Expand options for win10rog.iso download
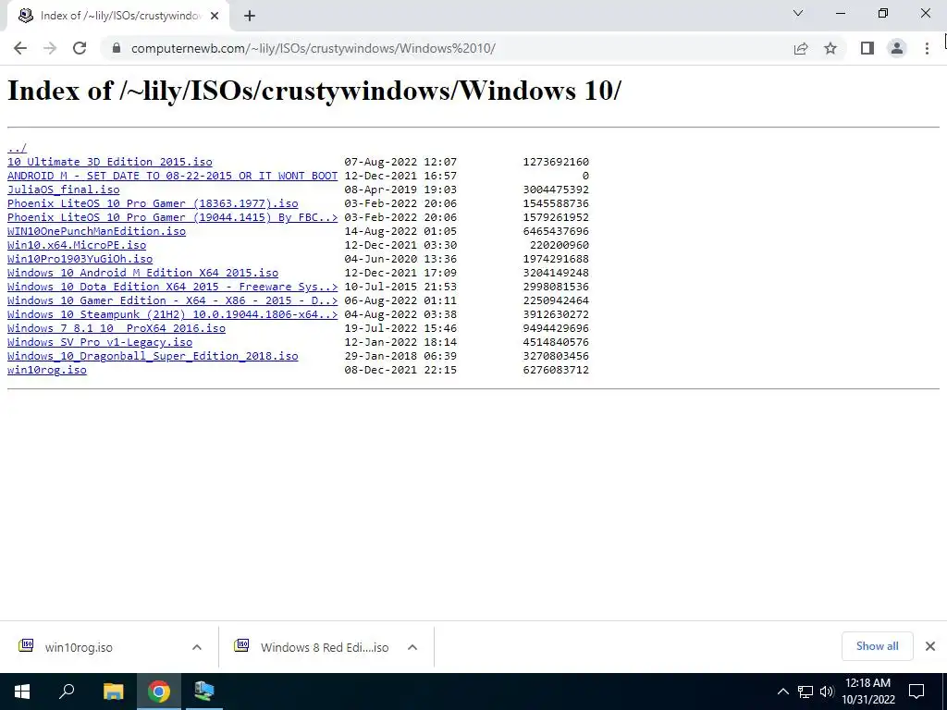The image size is (947, 710). tap(197, 647)
